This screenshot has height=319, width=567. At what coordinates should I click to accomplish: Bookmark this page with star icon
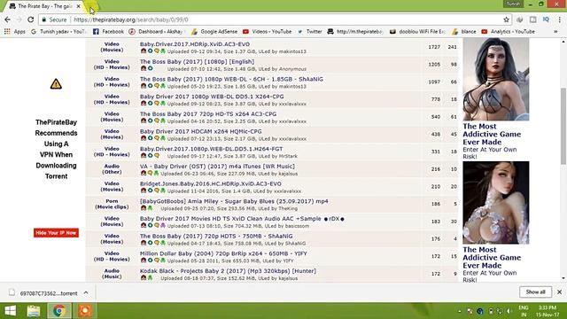(x=506, y=19)
